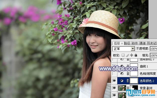
Task: Toggle lock position move icon
Action: (131, 55)
